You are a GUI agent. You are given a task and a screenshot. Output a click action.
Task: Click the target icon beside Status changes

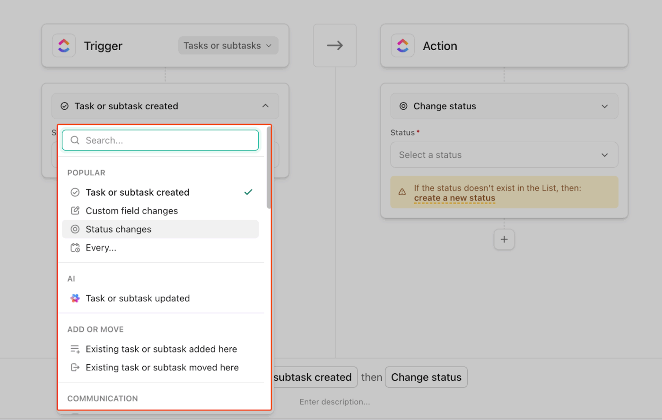click(75, 229)
